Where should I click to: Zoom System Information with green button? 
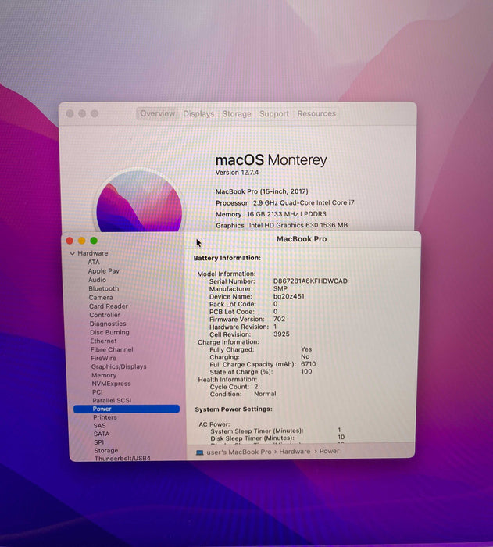click(94, 241)
